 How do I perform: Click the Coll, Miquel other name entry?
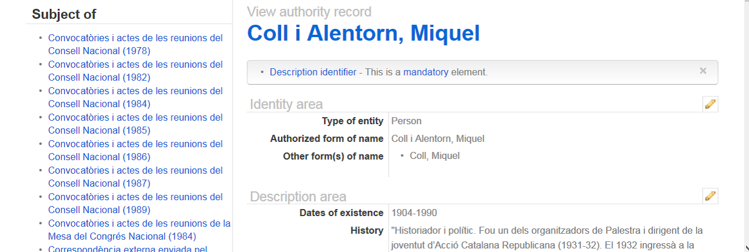(x=435, y=156)
